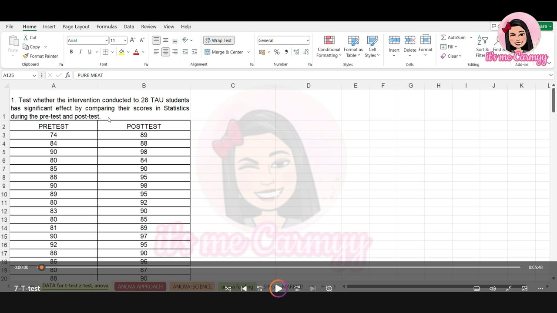The image size is (557, 313).
Task: Set Bottom Align vertical alignment
Action: click(x=175, y=40)
